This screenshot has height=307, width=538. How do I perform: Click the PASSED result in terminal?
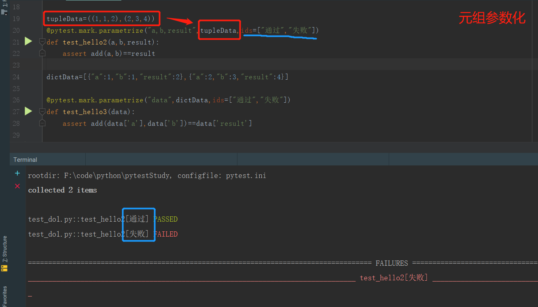[165, 219]
